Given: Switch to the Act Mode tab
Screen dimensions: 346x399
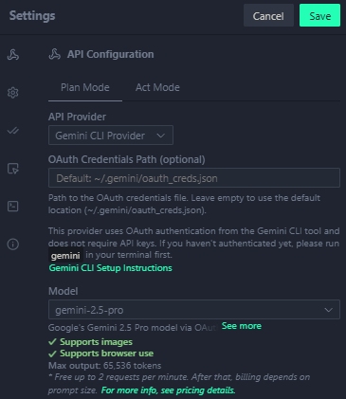Looking at the screenshot, I should [x=157, y=87].
